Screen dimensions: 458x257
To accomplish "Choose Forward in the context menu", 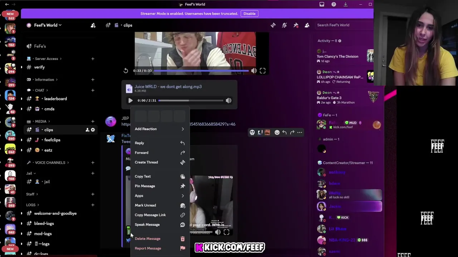I will [x=160, y=153].
